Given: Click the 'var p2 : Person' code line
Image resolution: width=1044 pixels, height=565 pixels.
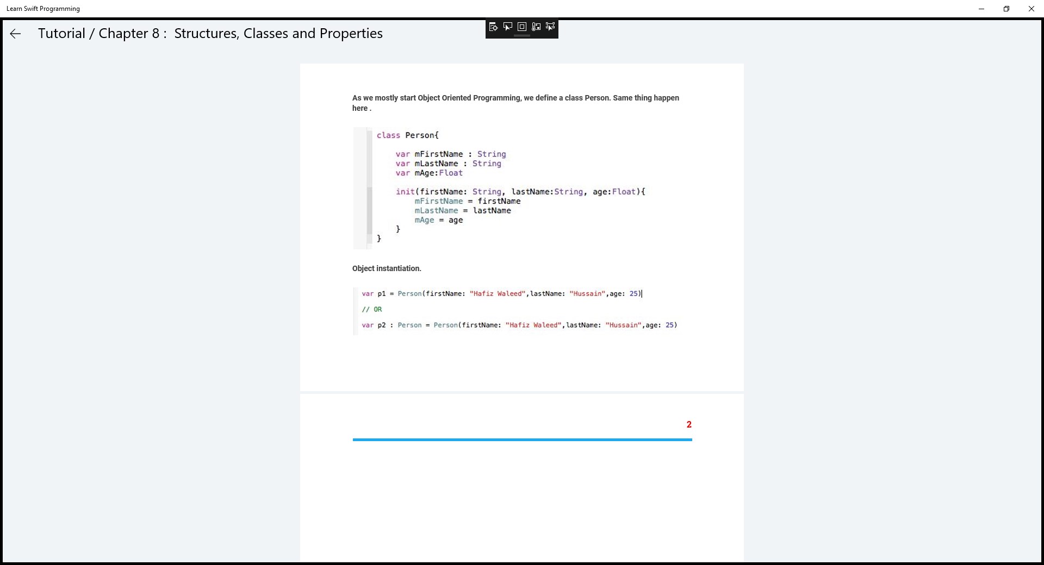Looking at the screenshot, I should click(x=519, y=325).
